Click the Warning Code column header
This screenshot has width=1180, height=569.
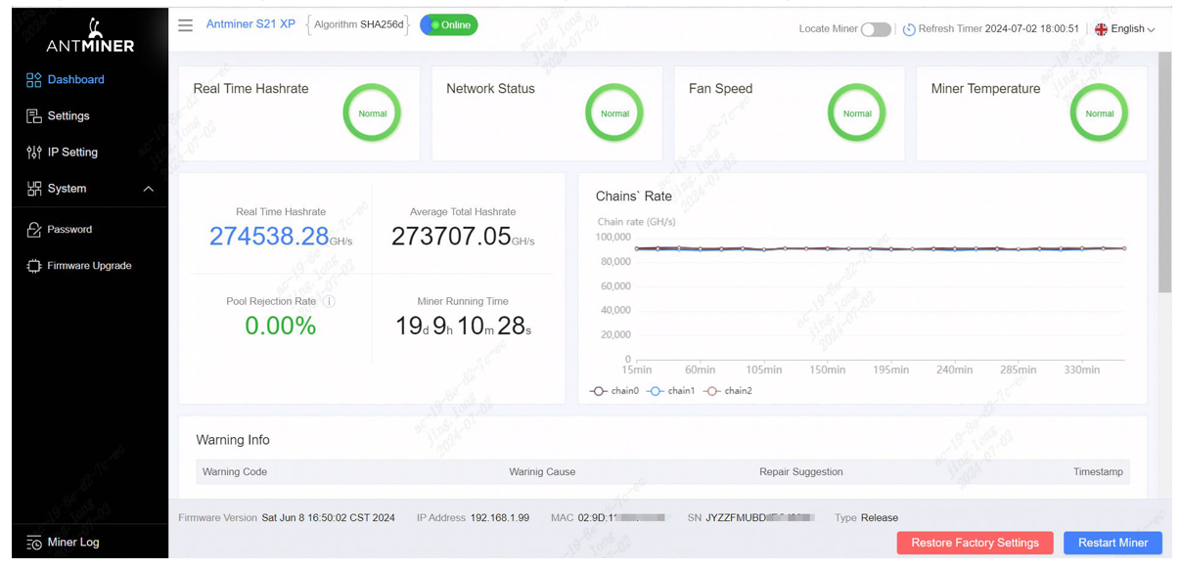point(235,472)
